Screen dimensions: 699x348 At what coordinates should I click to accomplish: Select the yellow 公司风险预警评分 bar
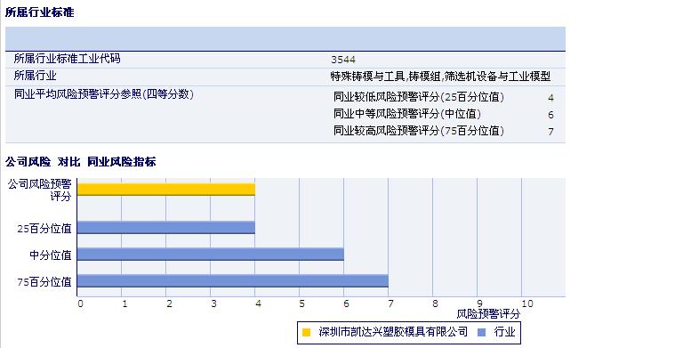pos(166,190)
